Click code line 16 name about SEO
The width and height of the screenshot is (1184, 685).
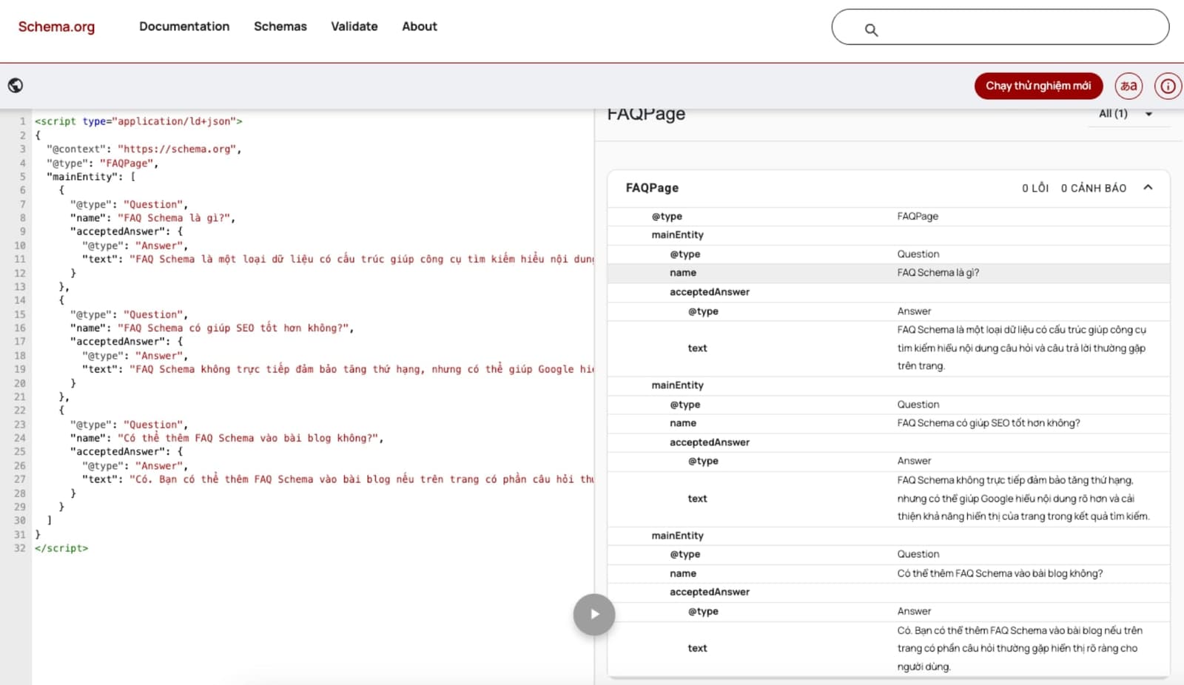click(x=212, y=328)
